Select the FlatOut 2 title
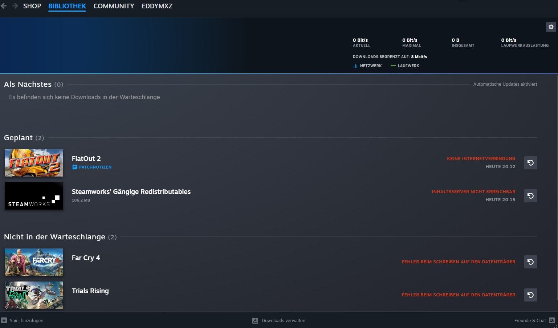558x328 pixels. (x=86, y=158)
